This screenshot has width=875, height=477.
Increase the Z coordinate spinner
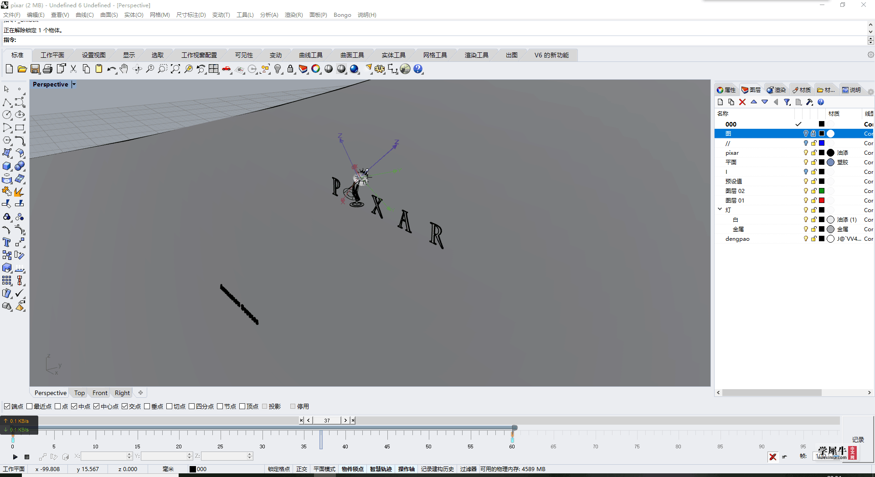click(x=250, y=454)
